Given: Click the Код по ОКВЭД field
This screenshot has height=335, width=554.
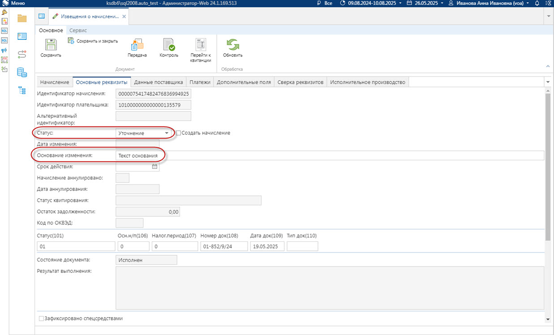Looking at the screenshot, I should tap(129, 223).
